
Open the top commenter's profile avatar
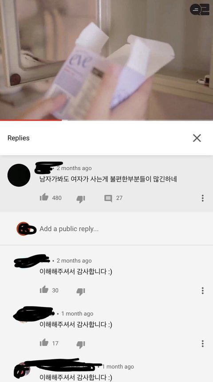[x=19, y=175]
